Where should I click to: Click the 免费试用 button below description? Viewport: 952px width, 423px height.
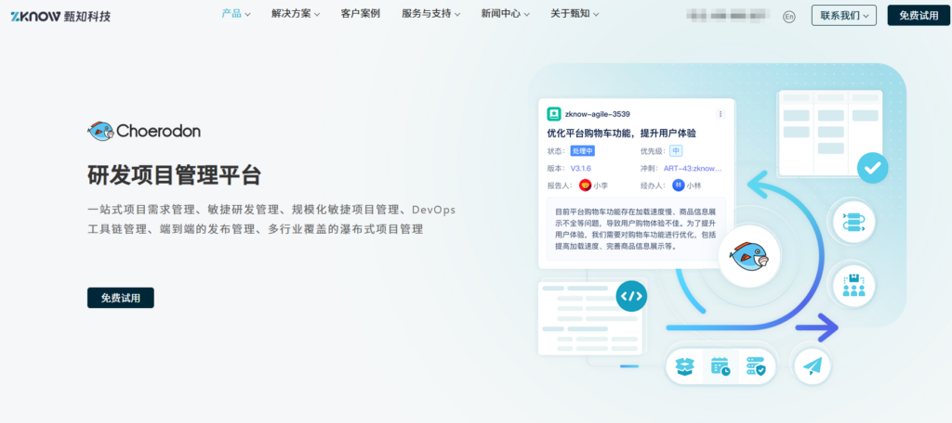click(x=121, y=298)
